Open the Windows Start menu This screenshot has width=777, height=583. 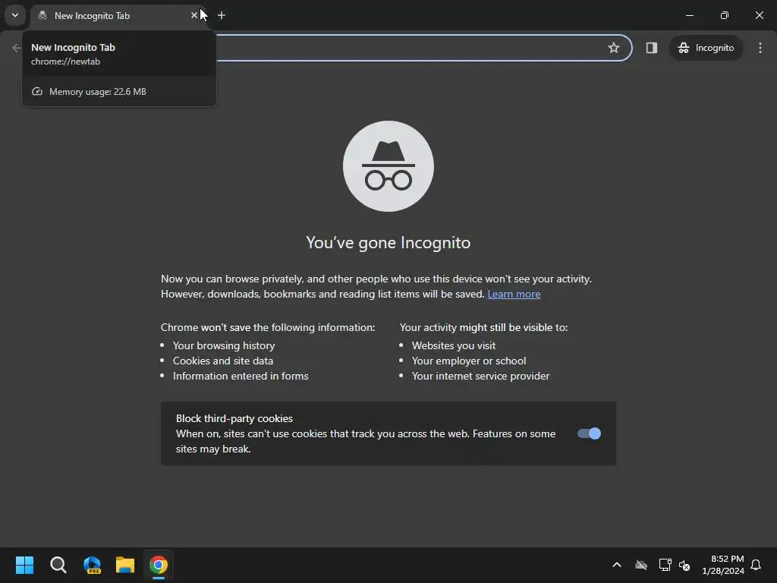(24, 565)
